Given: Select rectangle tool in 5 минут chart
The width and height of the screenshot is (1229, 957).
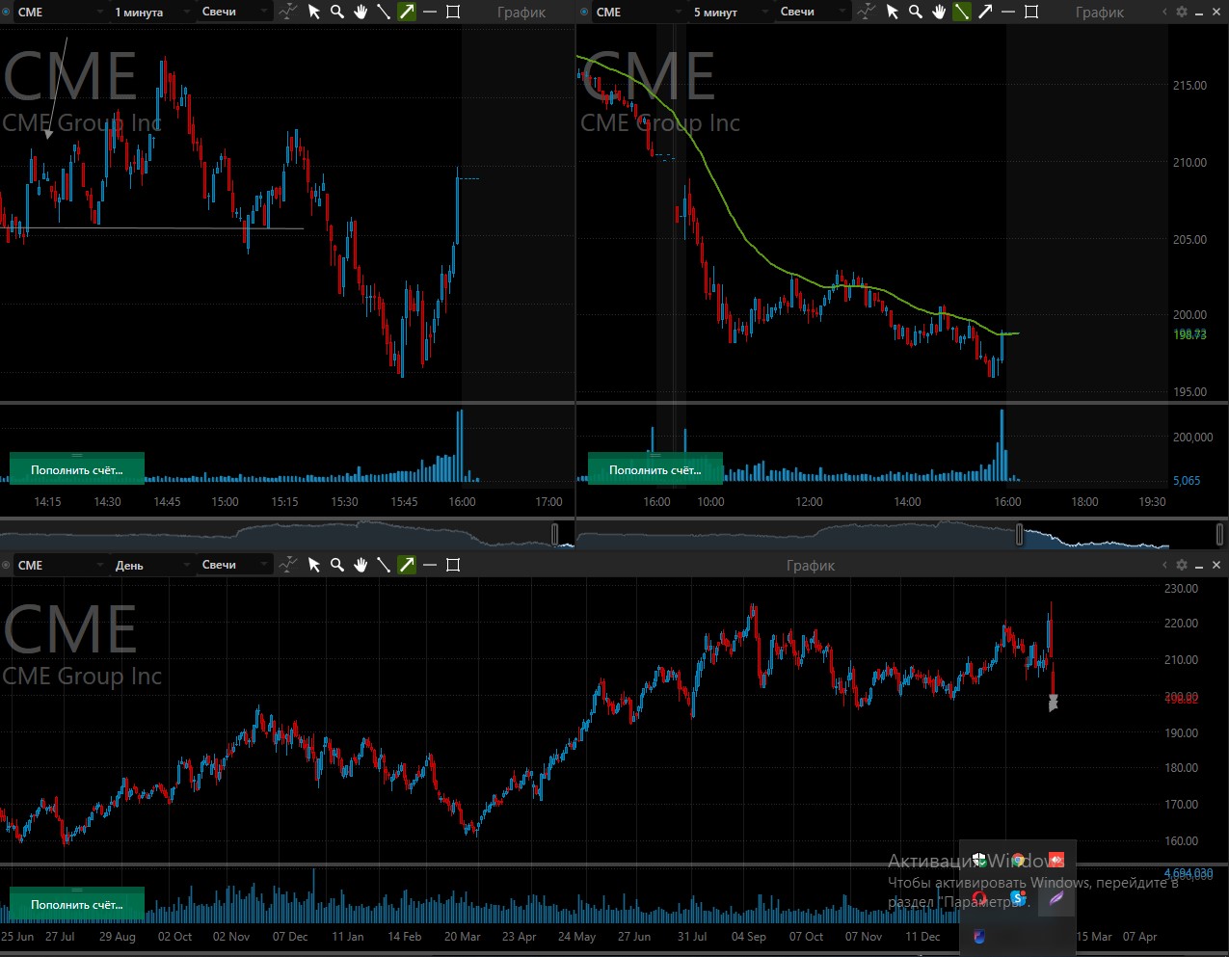Looking at the screenshot, I should pyautogui.click(x=1031, y=12).
